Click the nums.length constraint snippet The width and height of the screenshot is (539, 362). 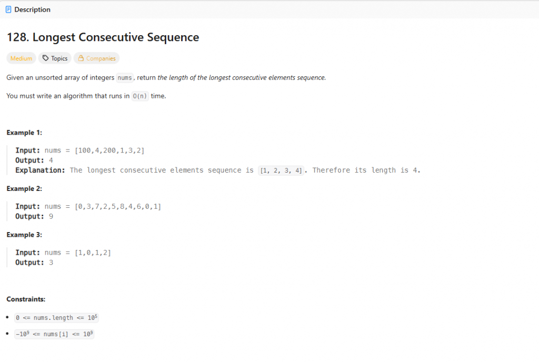[x=56, y=318]
